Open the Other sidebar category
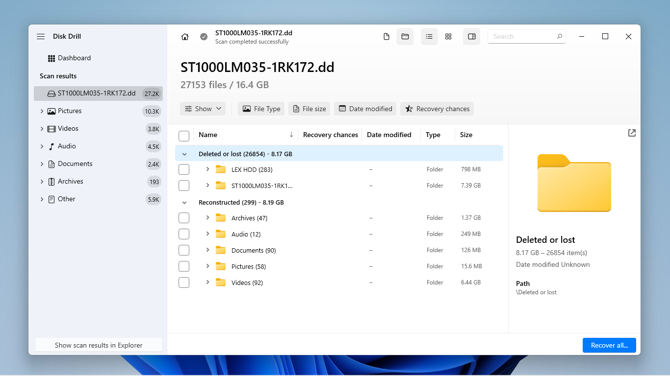 [98, 199]
